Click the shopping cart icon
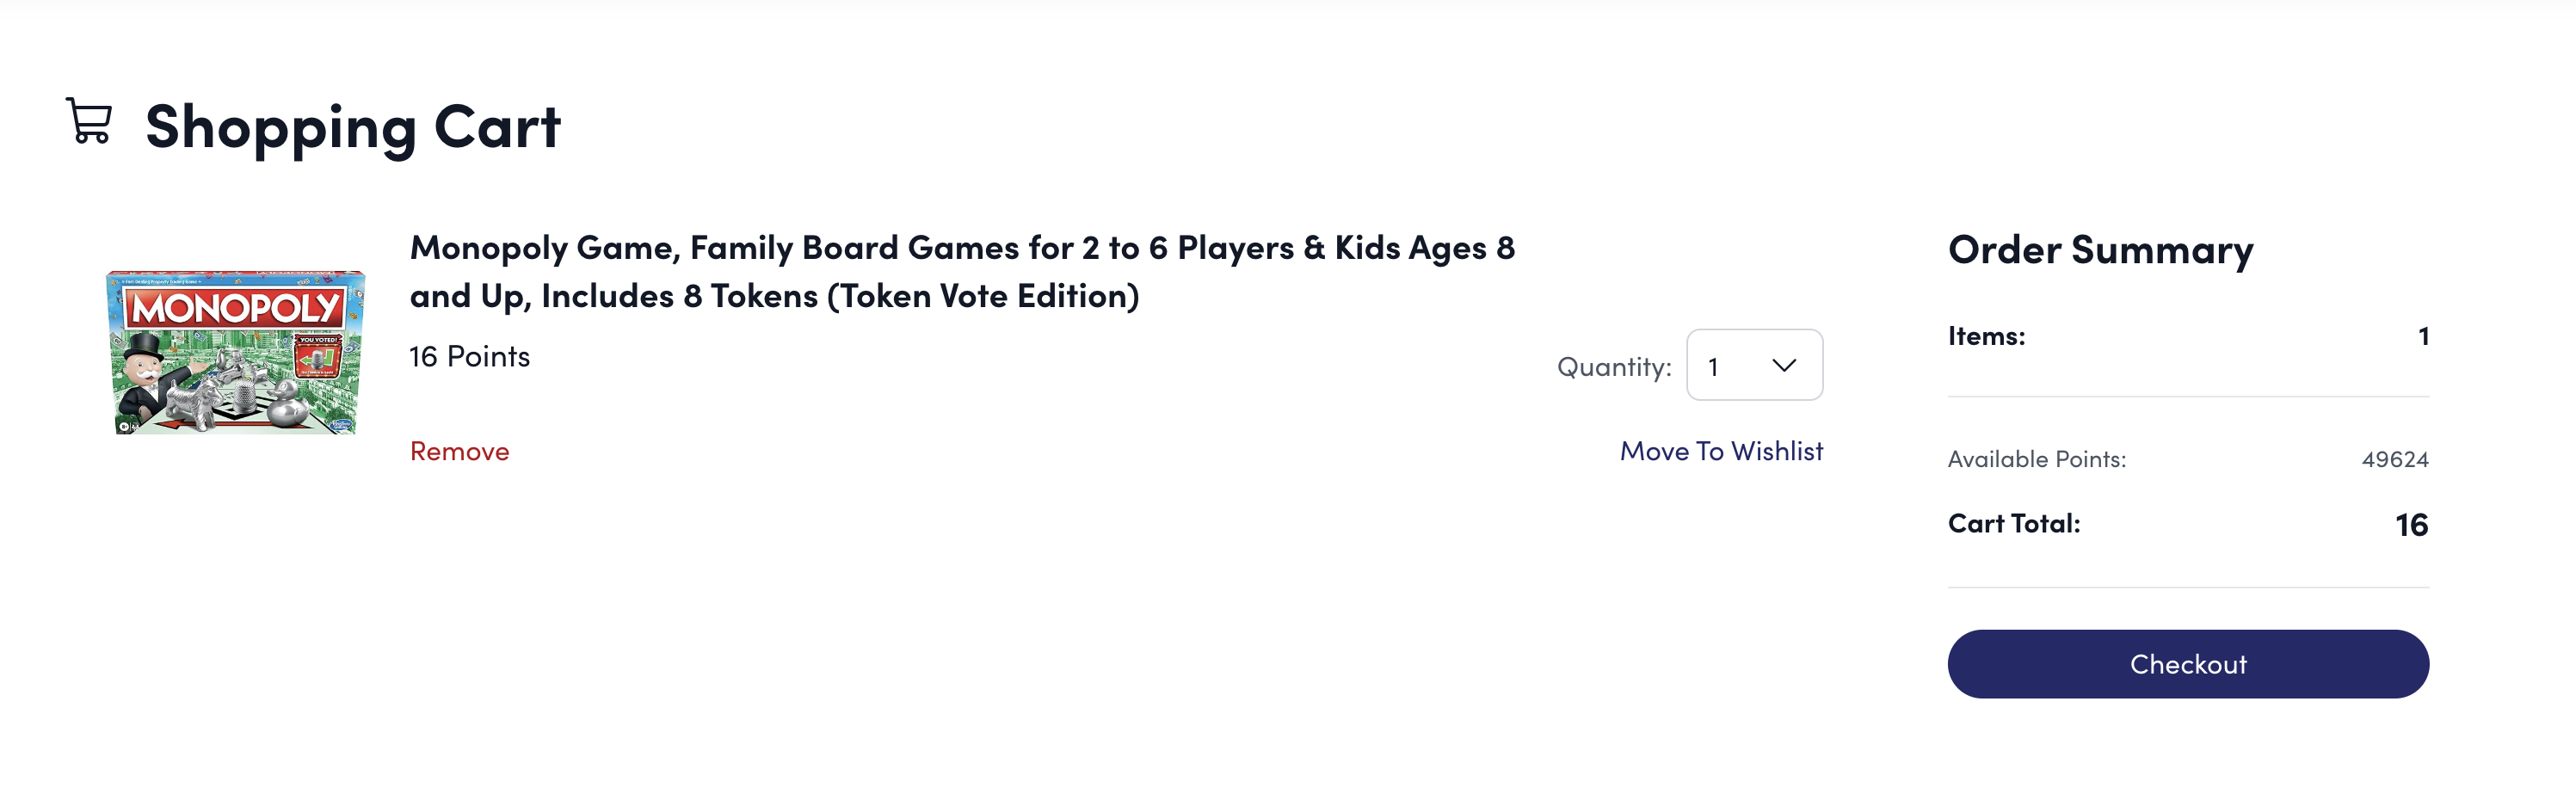The height and width of the screenshot is (800, 2576). [89, 122]
